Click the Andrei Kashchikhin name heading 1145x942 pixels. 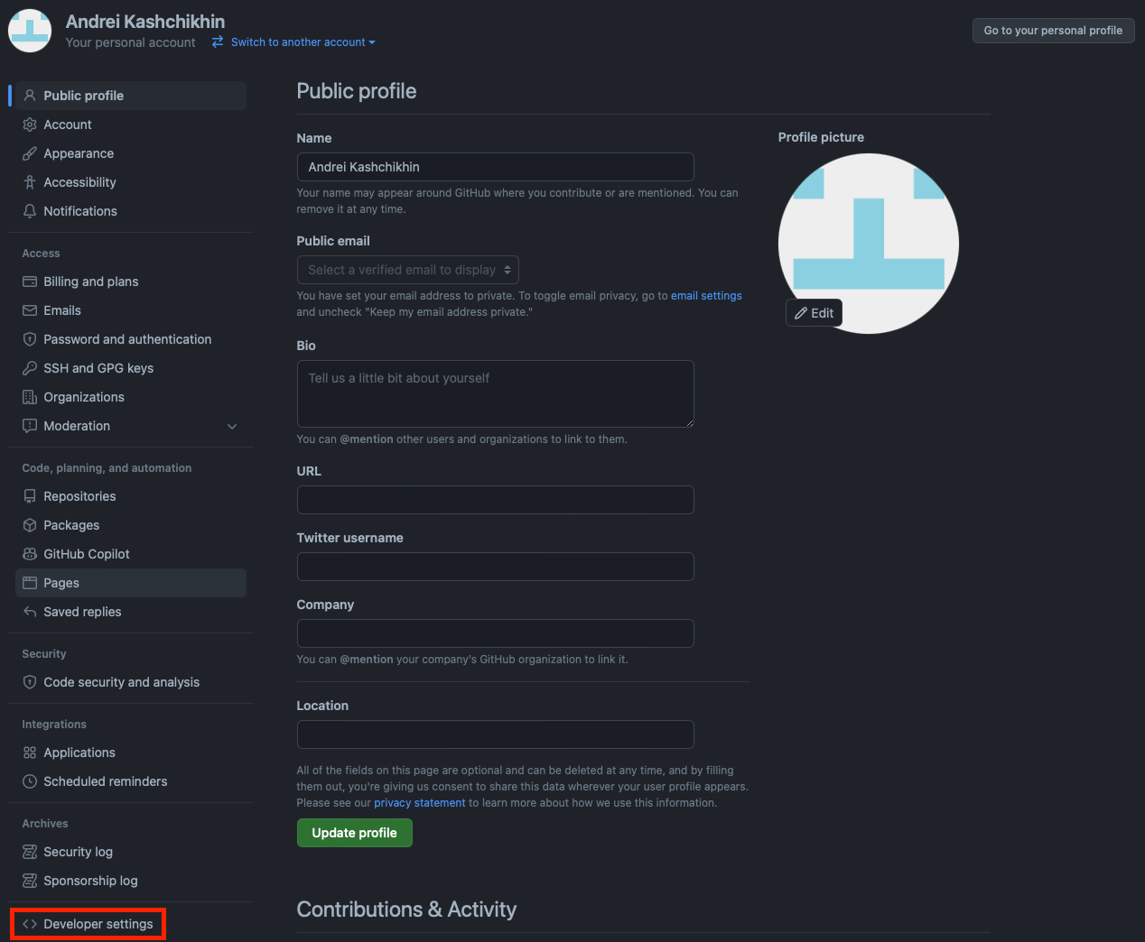click(145, 22)
